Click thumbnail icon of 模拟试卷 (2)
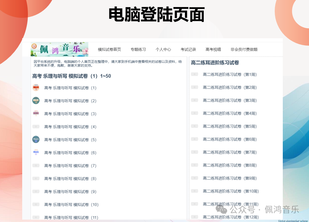The width and height of the screenshot is (309, 222). 36,100
